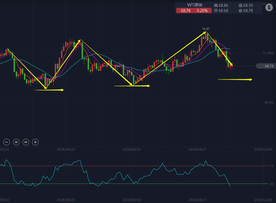Screen dimensions: 276x203
Task: Select the WTI原油 instrument title
Action: 195,5
